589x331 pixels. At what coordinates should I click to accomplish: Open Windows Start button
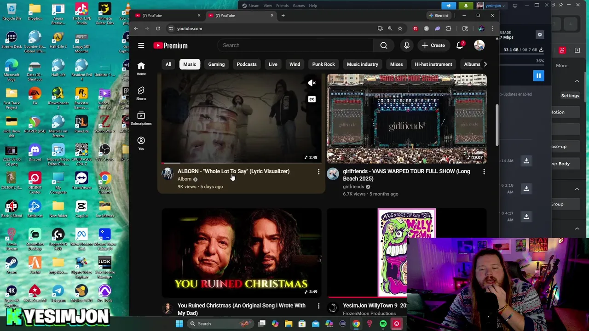tap(179, 324)
